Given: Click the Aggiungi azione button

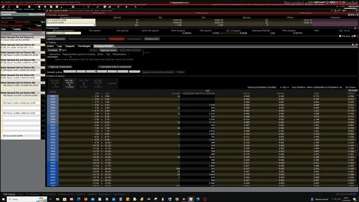Looking at the screenshot, I should [108, 50].
